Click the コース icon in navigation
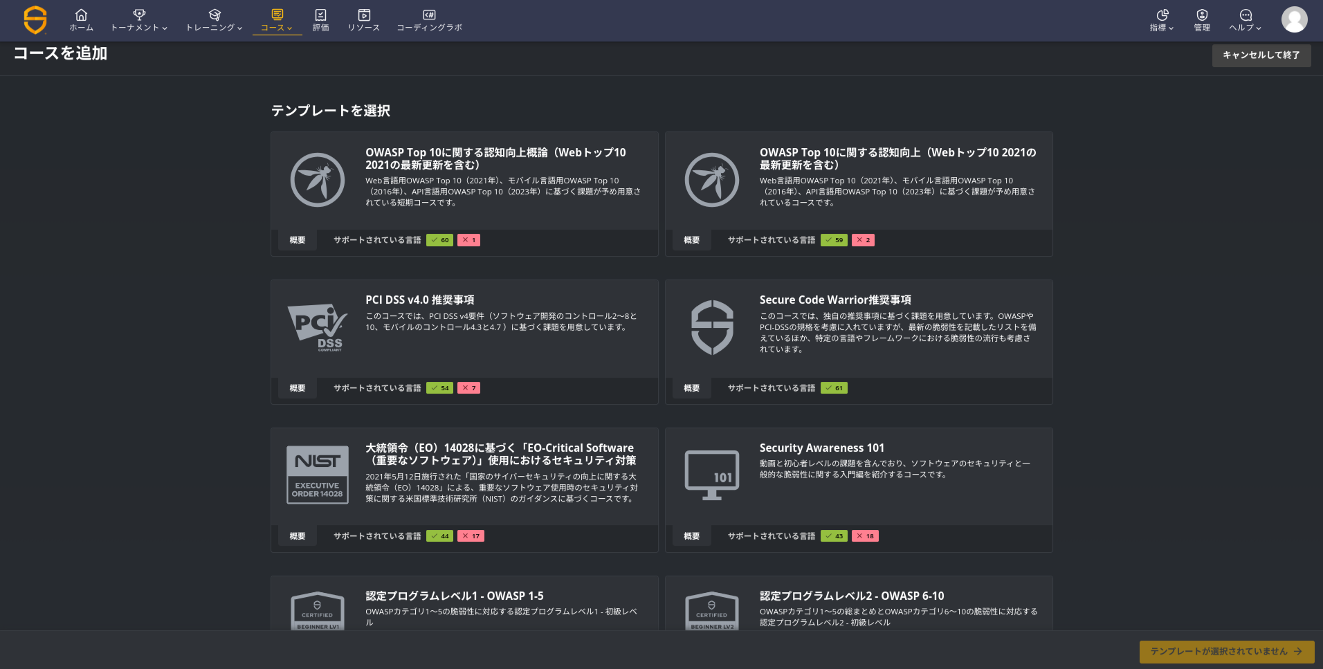The height and width of the screenshot is (669, 1323). click(x=277, y=15)
